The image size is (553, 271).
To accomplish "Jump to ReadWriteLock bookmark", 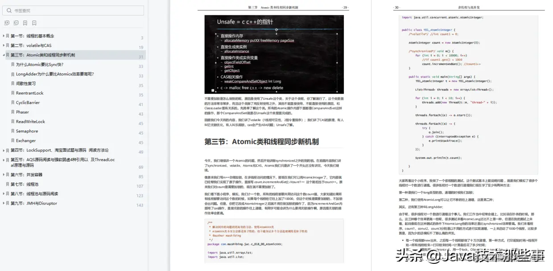I will pos(31,121).
